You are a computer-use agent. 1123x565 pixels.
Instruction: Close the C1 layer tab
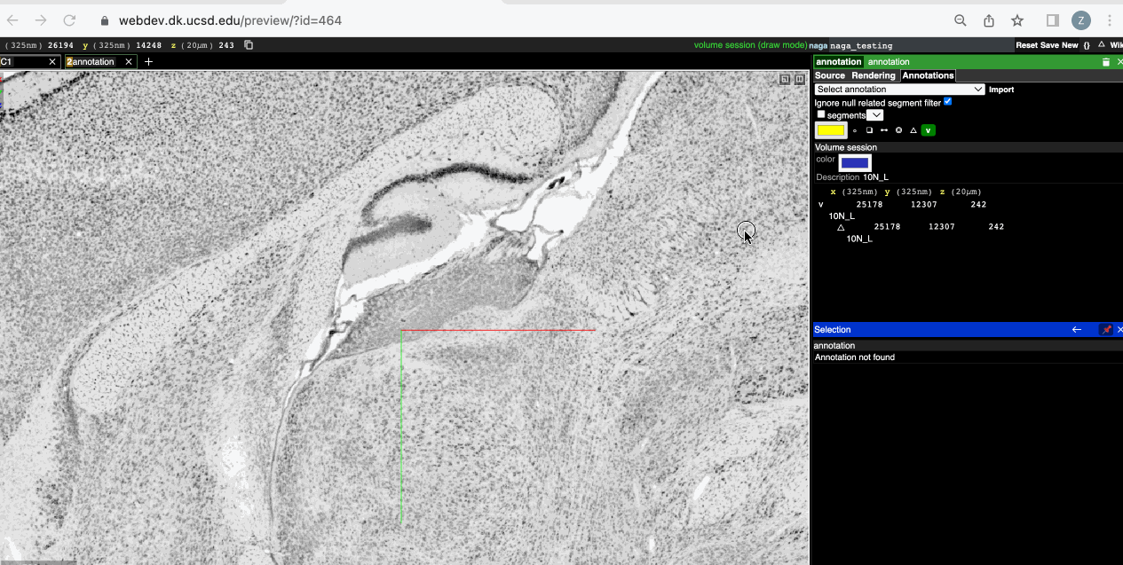tap(52, 62)
